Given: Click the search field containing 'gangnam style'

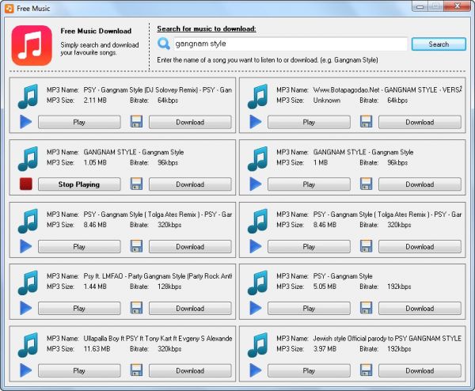Looking at the screenshot, I should pos(291,44).
